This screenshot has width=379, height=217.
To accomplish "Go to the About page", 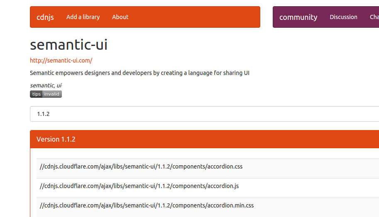I will click(x=120, y=17).
